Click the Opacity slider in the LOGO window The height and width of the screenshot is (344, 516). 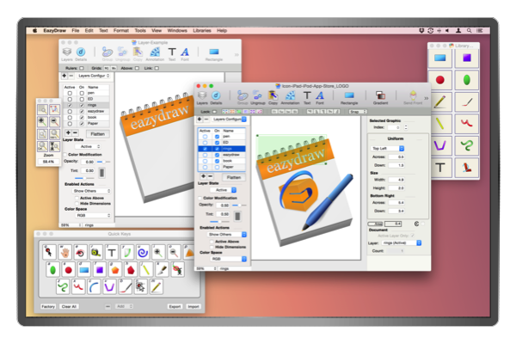click(239, 205)
